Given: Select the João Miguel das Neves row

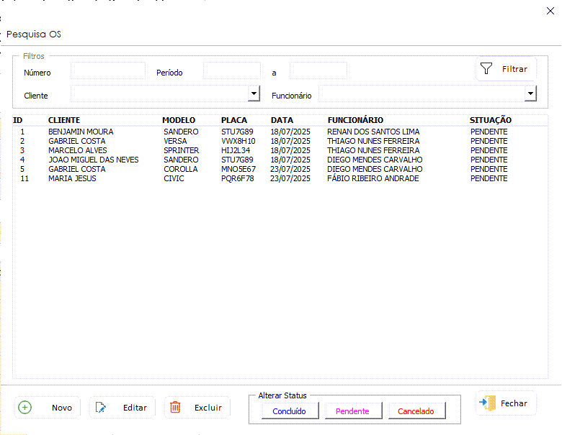Looking at the screenshot, I should click(x=87, y=160).
